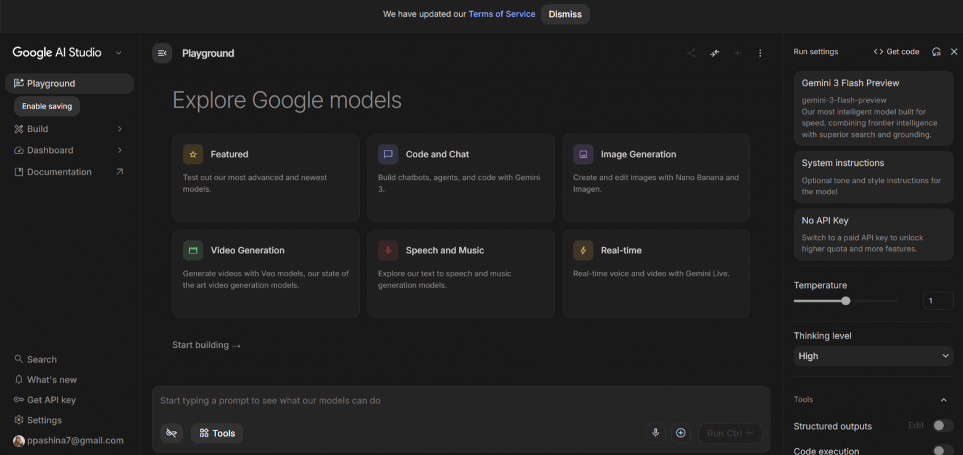The height and width of the screenshot is (455, 963).
Task: Turn on the Code execution toggle
Action: [x=942, y=451]
